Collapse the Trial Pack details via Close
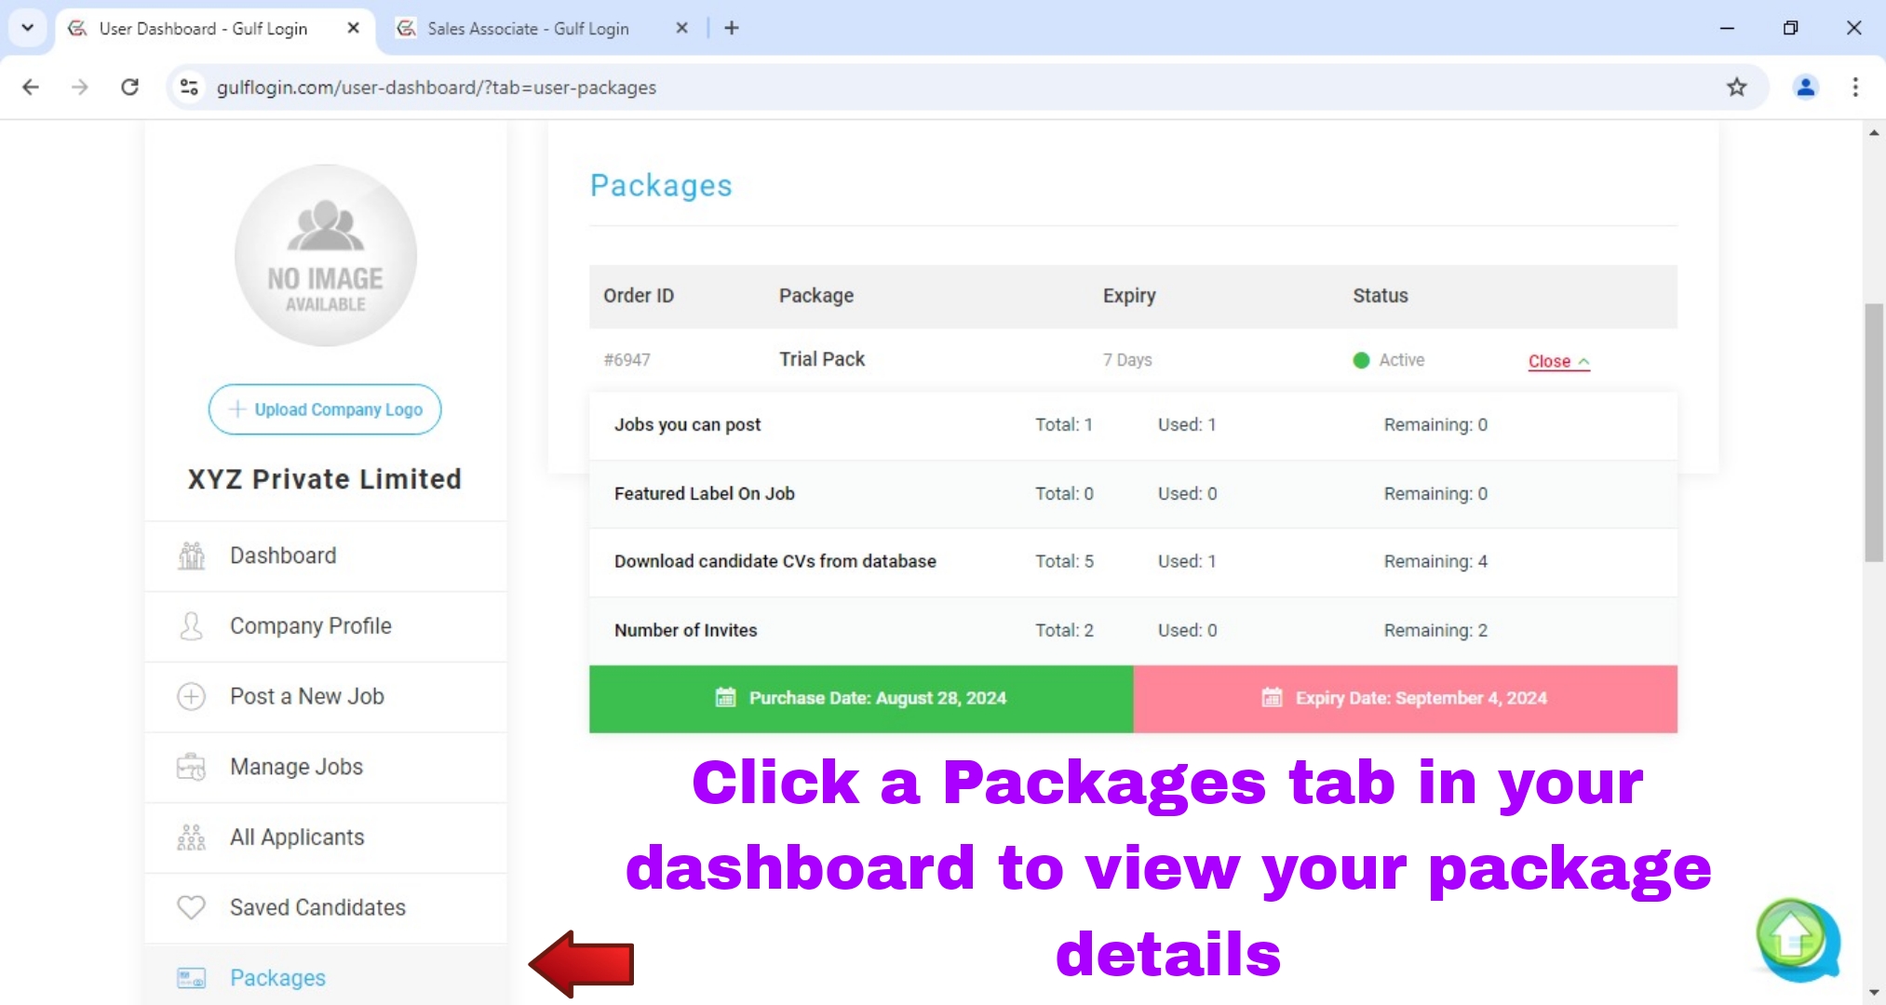Screen dimensions: 1886x1005 click(x=1557, y=361)
